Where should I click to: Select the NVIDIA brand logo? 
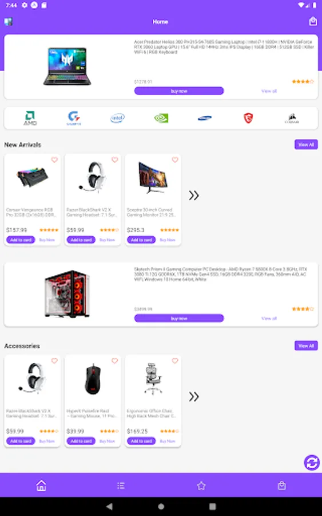(x=161, y=118)
